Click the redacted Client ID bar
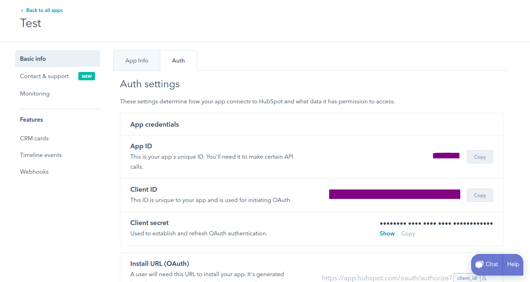The image size is (530, 282). pyautogui.click(x=394, y=194)
